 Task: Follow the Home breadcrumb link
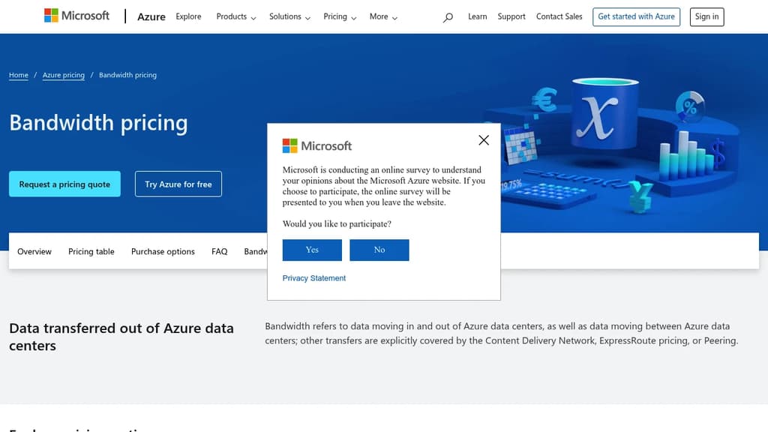19,75
